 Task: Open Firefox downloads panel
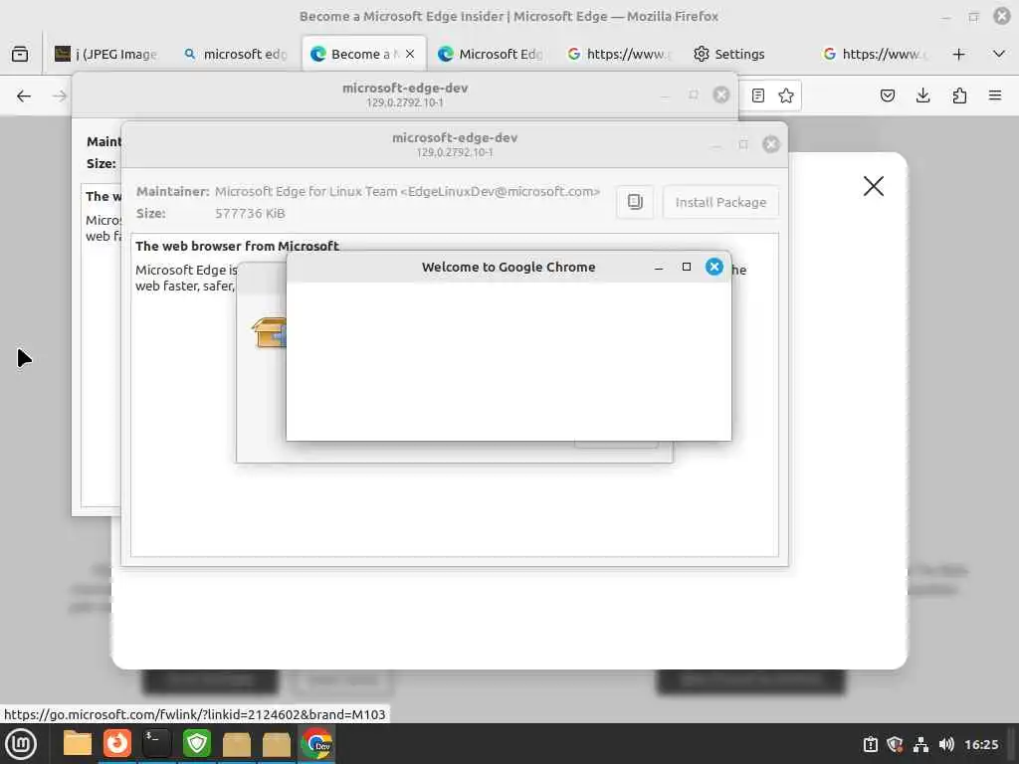click(x=922, y=96)
